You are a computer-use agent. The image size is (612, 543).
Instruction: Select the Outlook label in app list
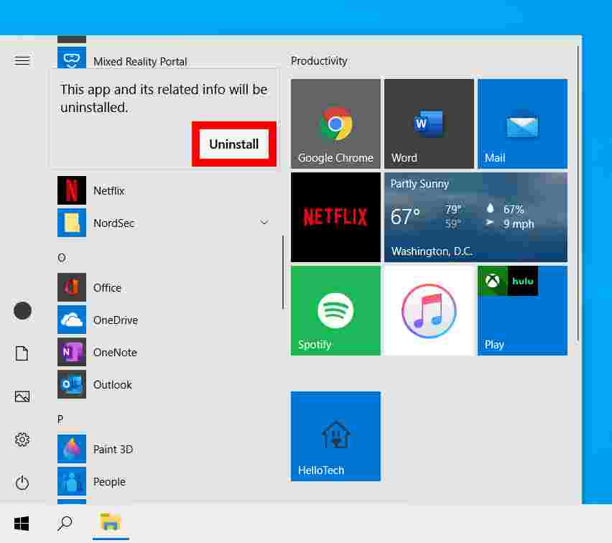click(112, 385)
